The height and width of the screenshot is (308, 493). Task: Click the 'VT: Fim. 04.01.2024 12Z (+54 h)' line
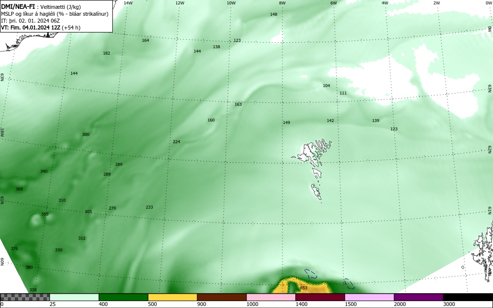(40, 28)
